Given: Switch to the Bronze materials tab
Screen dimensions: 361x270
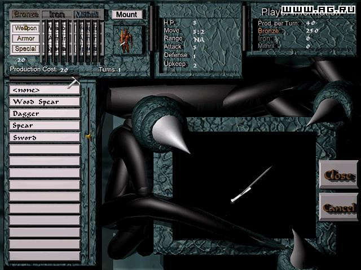Looking at the screenshot, I should tap(26, 14).
